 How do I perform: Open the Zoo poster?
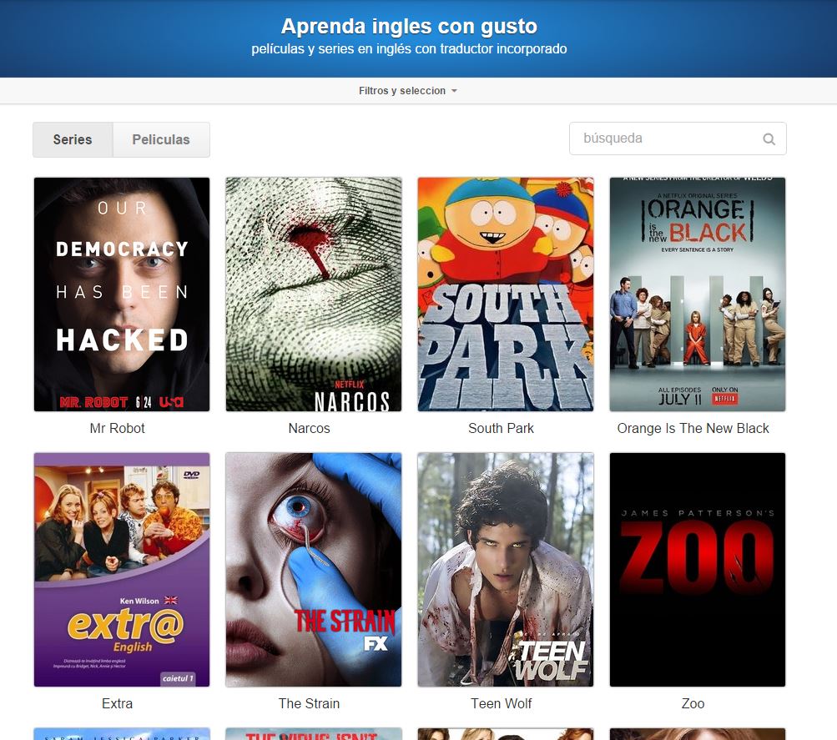(697, 570)
